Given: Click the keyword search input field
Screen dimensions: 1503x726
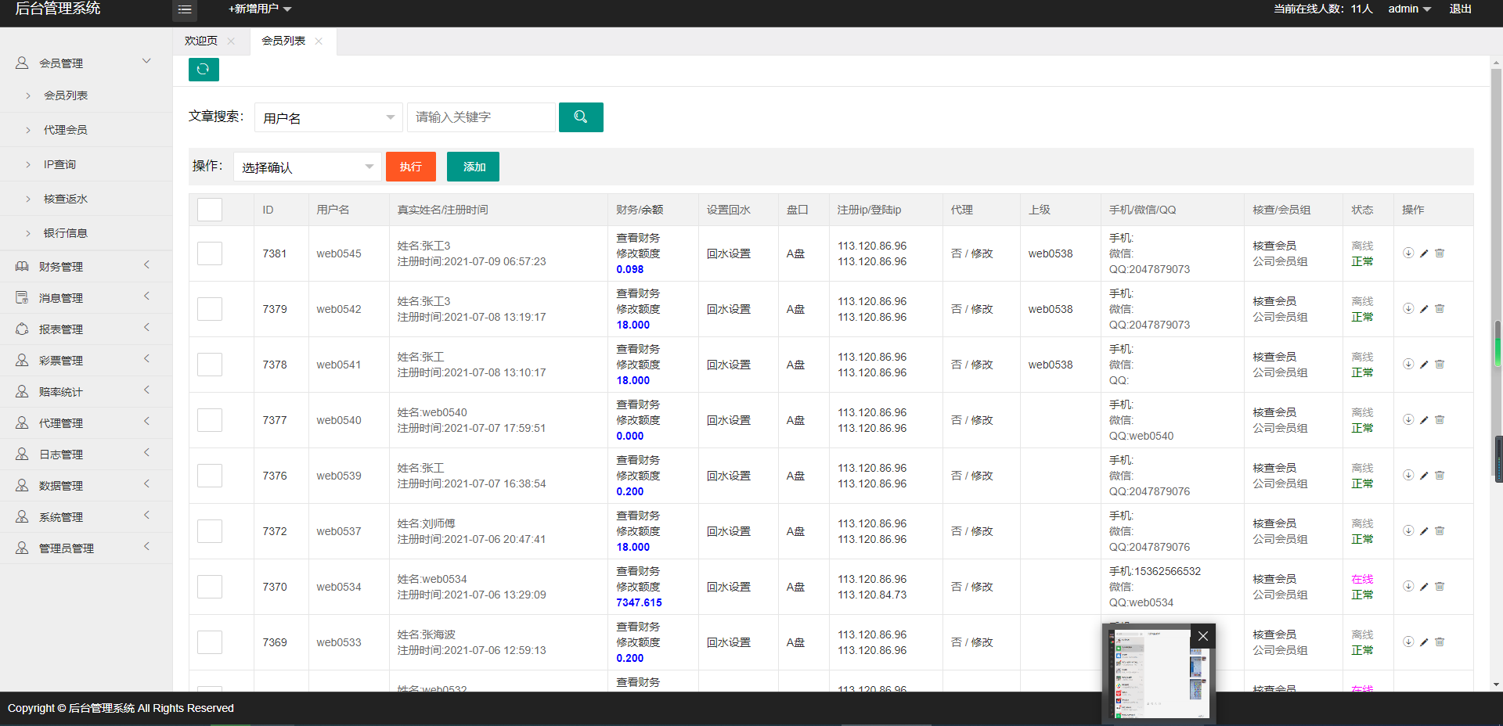Looking at the screenshot, I should (x=481, y=117).
